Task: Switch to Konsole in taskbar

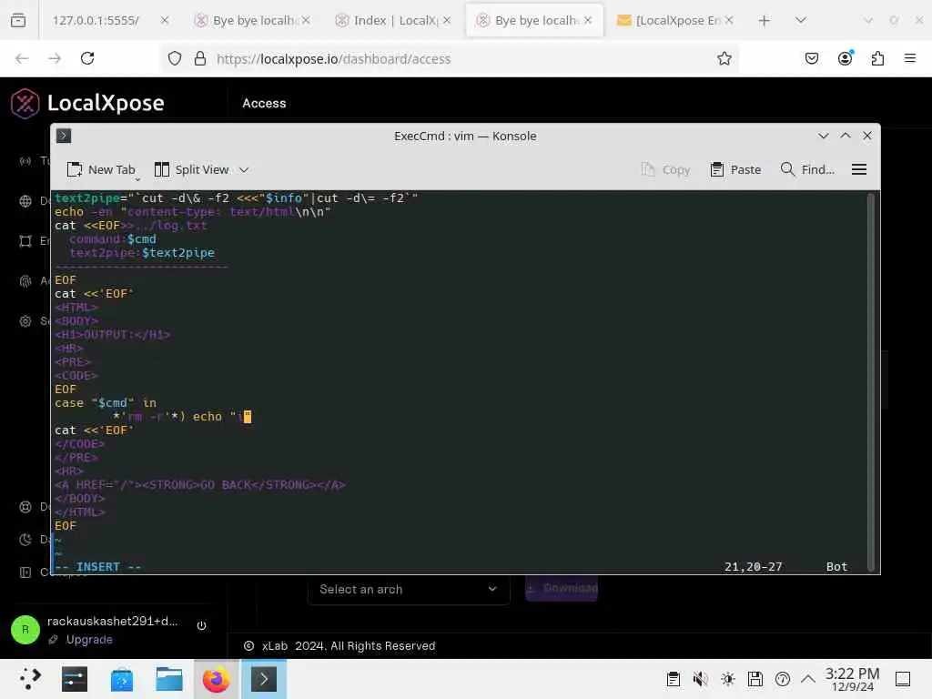Action: point(263,679)
